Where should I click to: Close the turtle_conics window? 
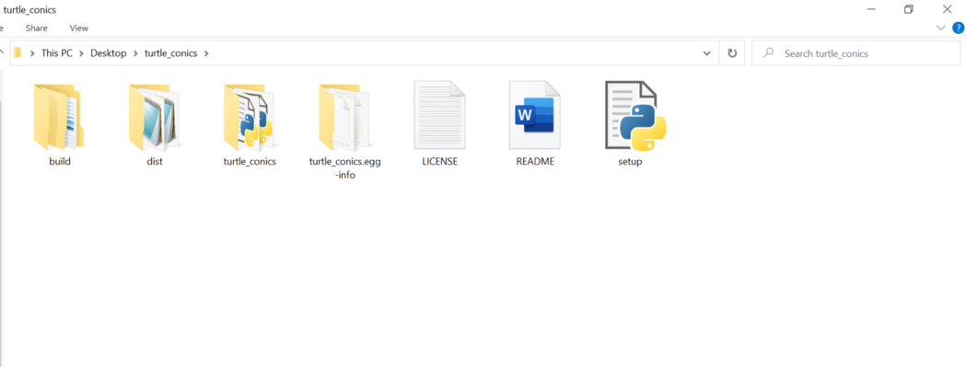point(948,8)
